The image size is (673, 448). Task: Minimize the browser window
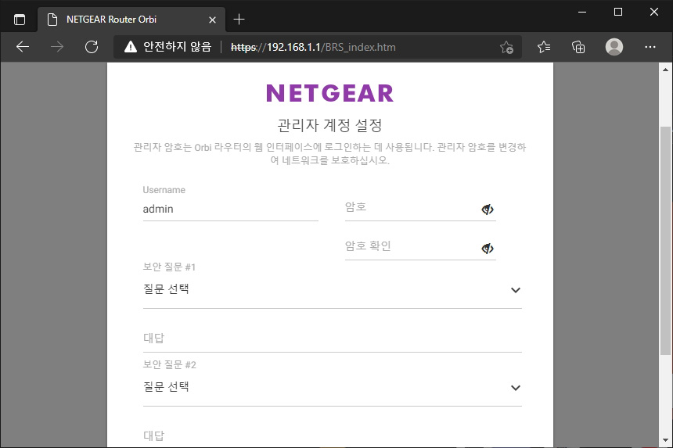click(x=582, y=12)
